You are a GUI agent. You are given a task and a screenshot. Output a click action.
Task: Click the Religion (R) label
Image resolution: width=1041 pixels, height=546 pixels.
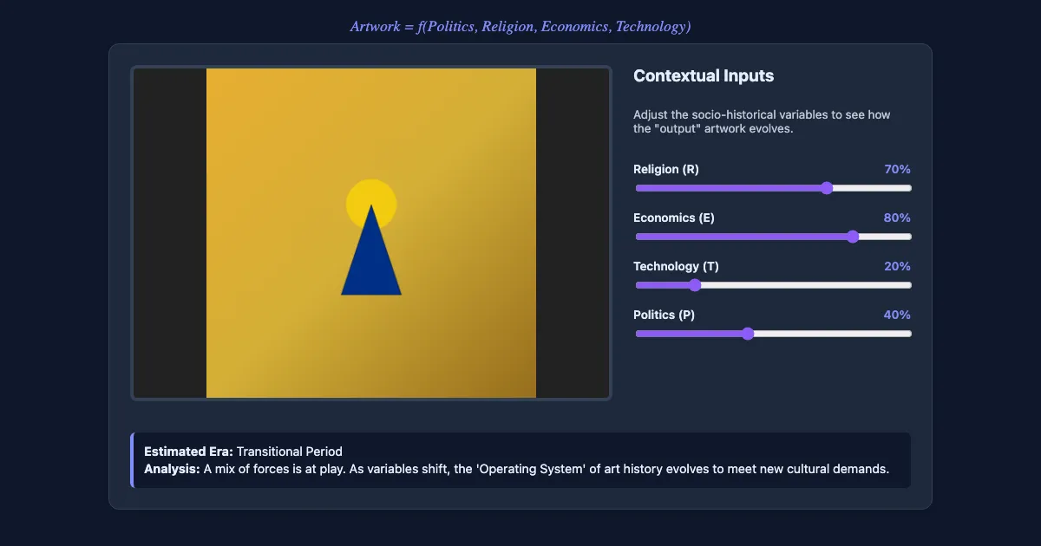(x=666, y=169)
